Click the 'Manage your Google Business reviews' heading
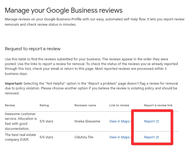 point(64,10)
